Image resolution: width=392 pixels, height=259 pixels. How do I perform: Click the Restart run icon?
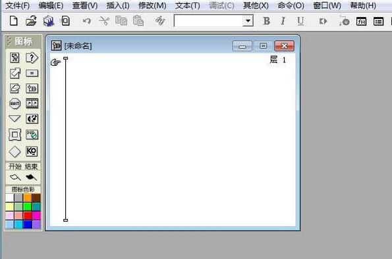(323, 22)
